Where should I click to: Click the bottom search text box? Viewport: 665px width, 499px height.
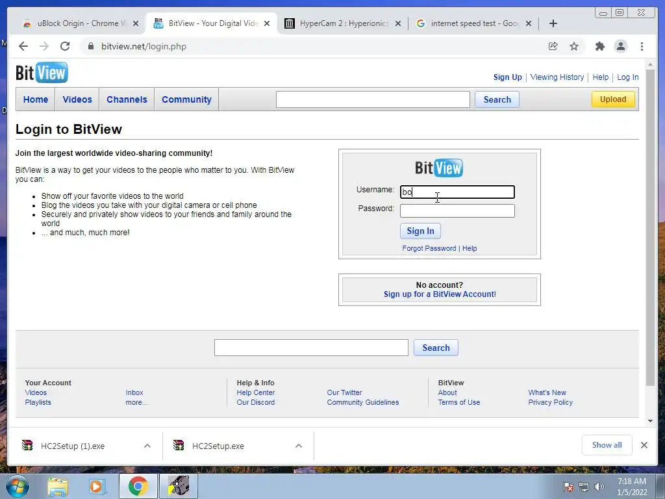(x=311, y=348)
